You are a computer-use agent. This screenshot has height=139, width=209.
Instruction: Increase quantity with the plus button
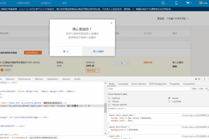127,63
